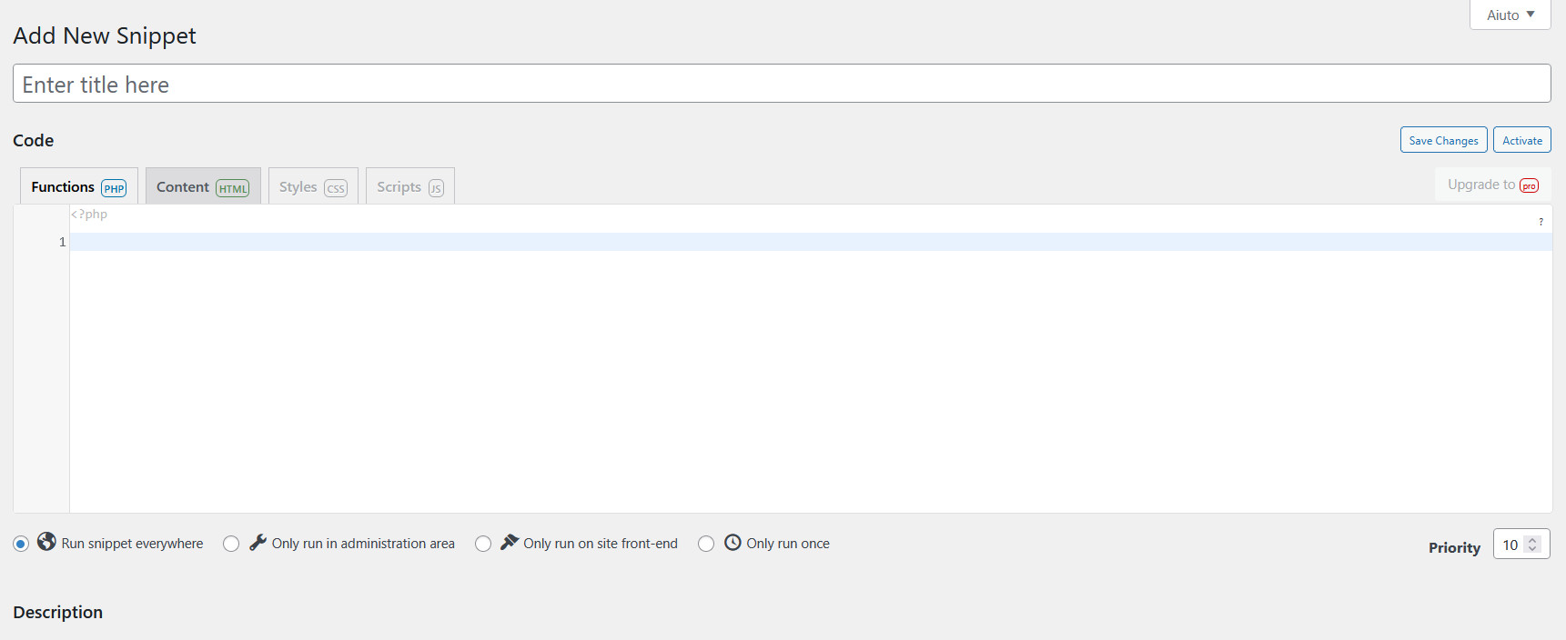Switch to the Styles CSS tab
Image resolution: width=1566 pixels, height=640 pixels.
[x=313, y=186]
